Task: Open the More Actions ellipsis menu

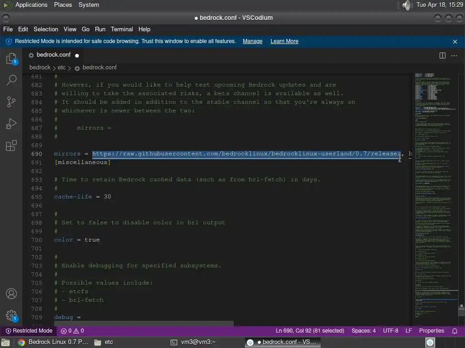Action: tap(454, 56)
